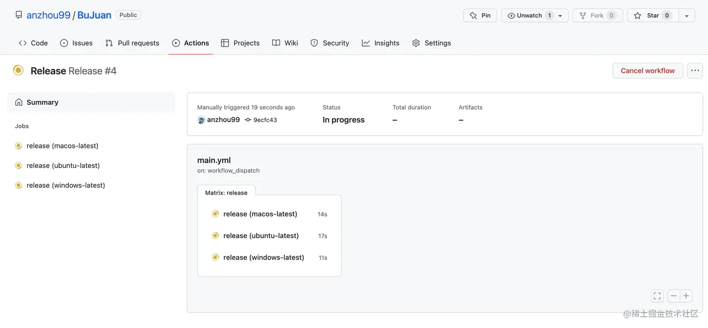
Task: Click the 17s duration for ubuntu-latest
Action: [x=323, y=236]
